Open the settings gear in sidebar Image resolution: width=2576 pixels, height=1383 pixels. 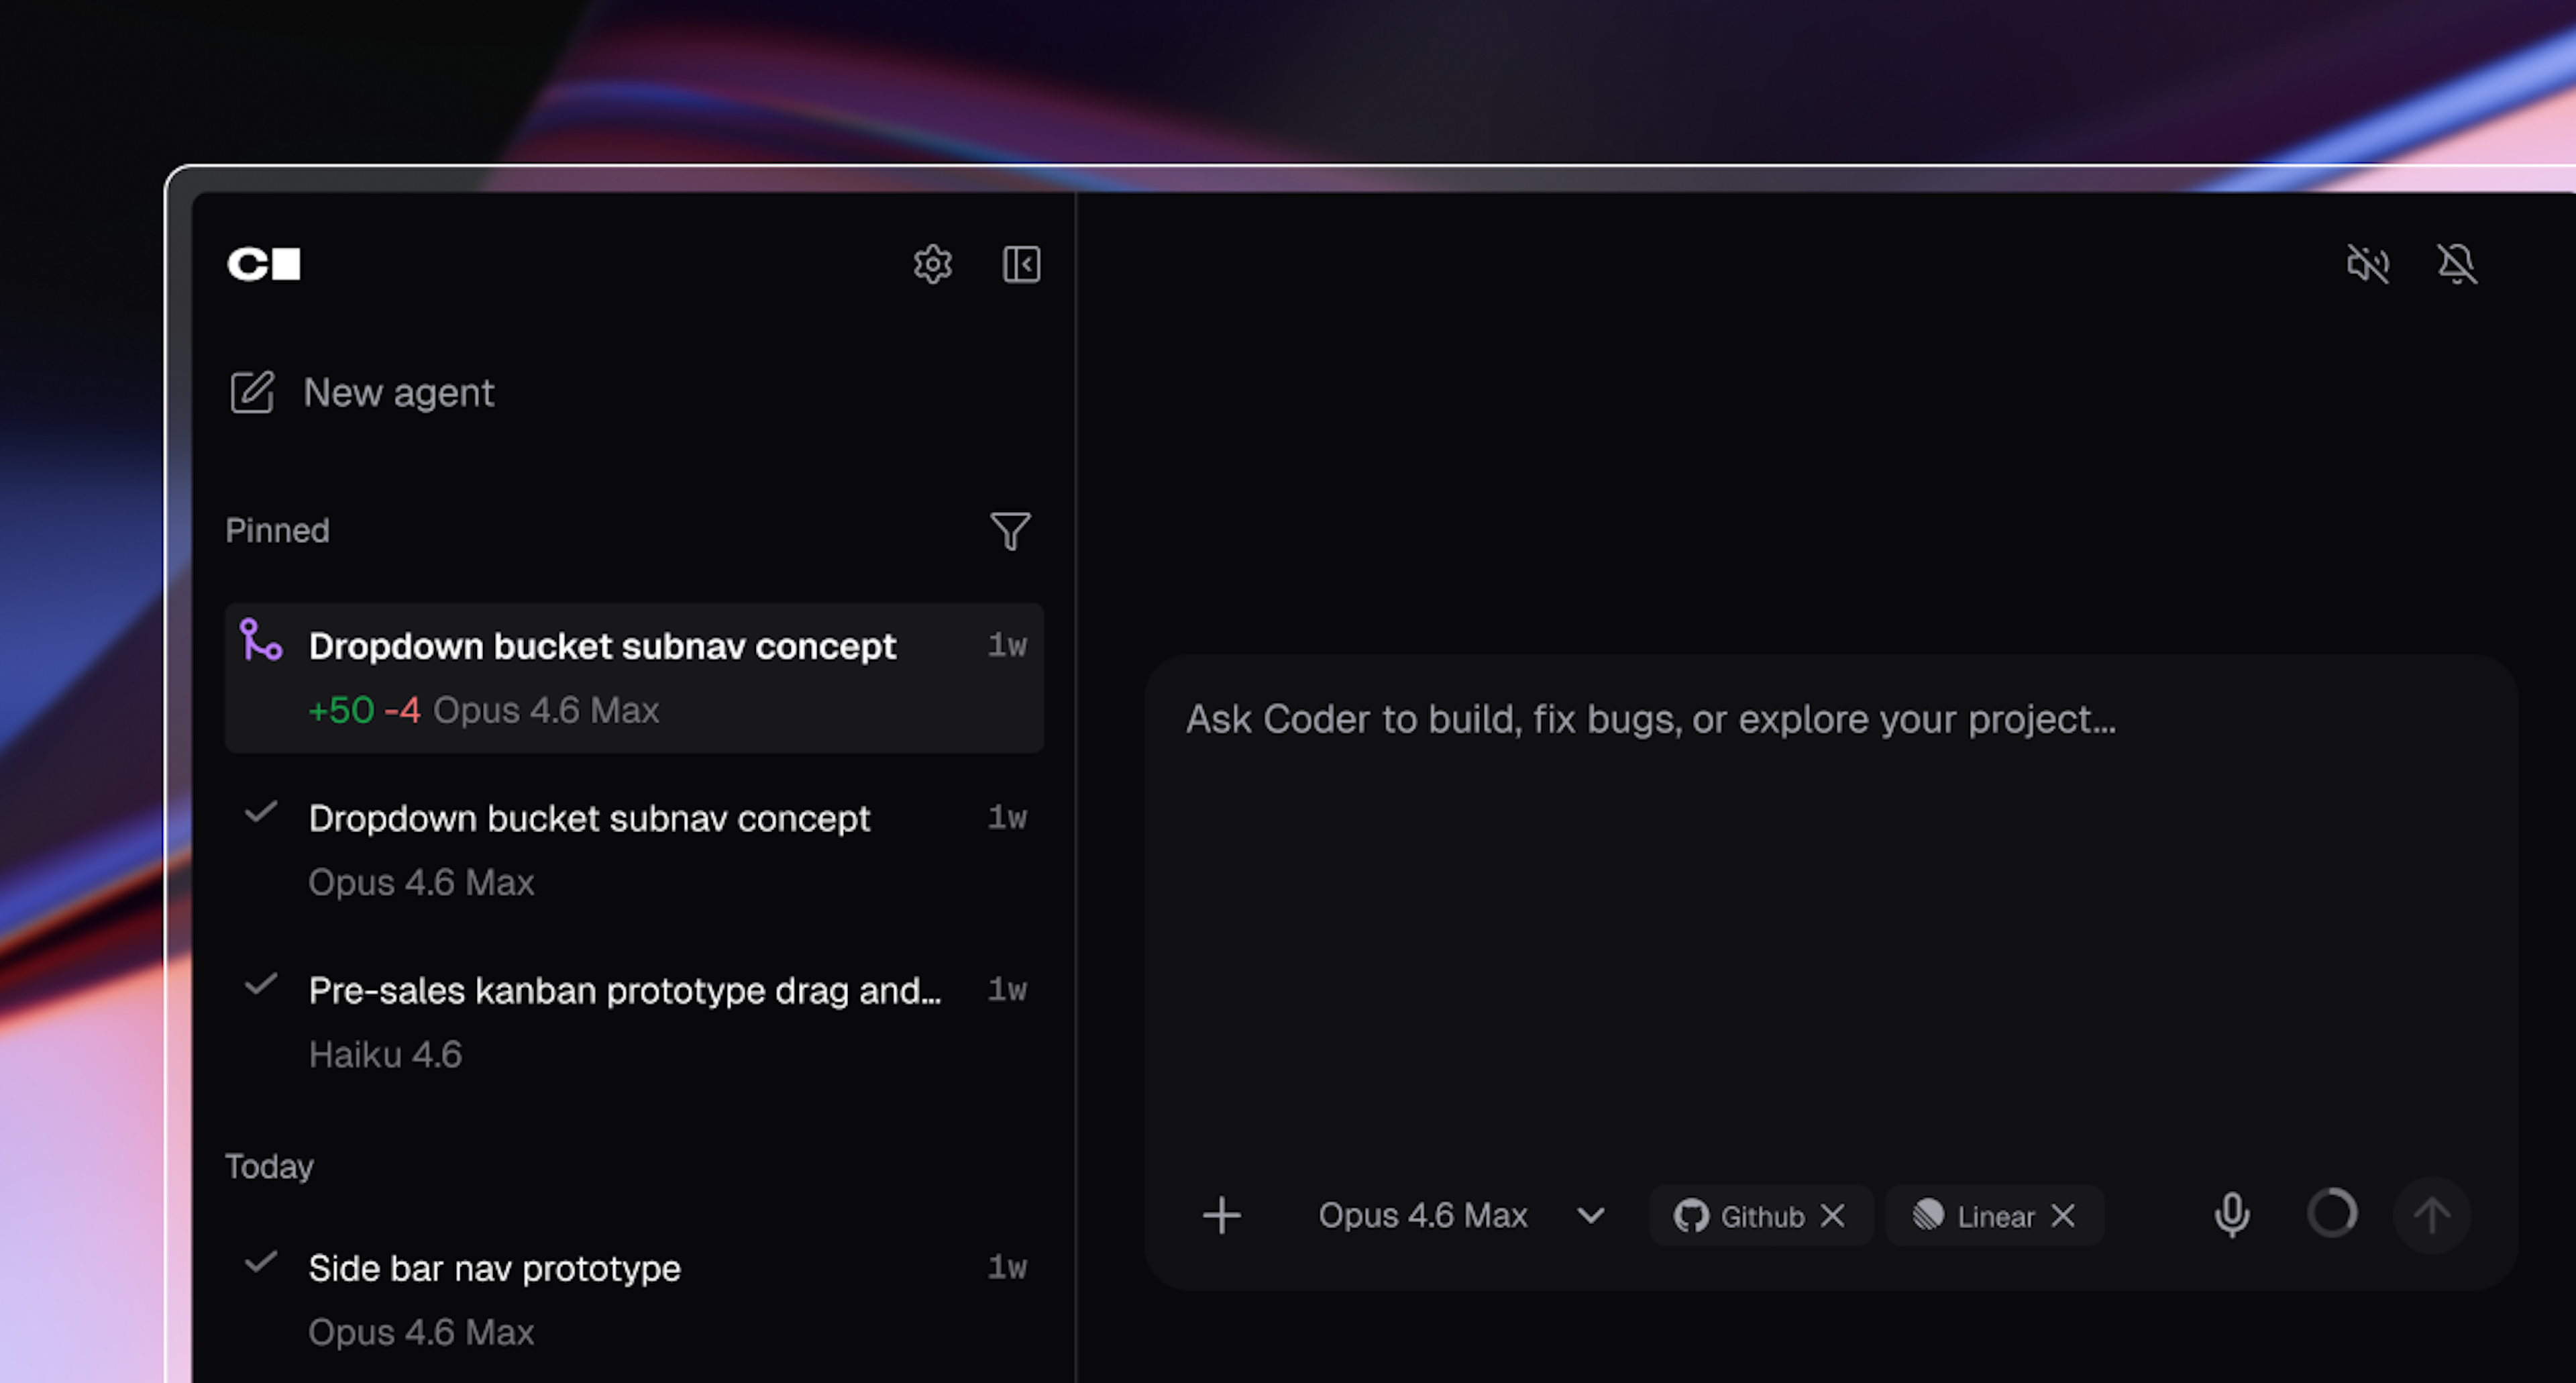coord(932,264)
